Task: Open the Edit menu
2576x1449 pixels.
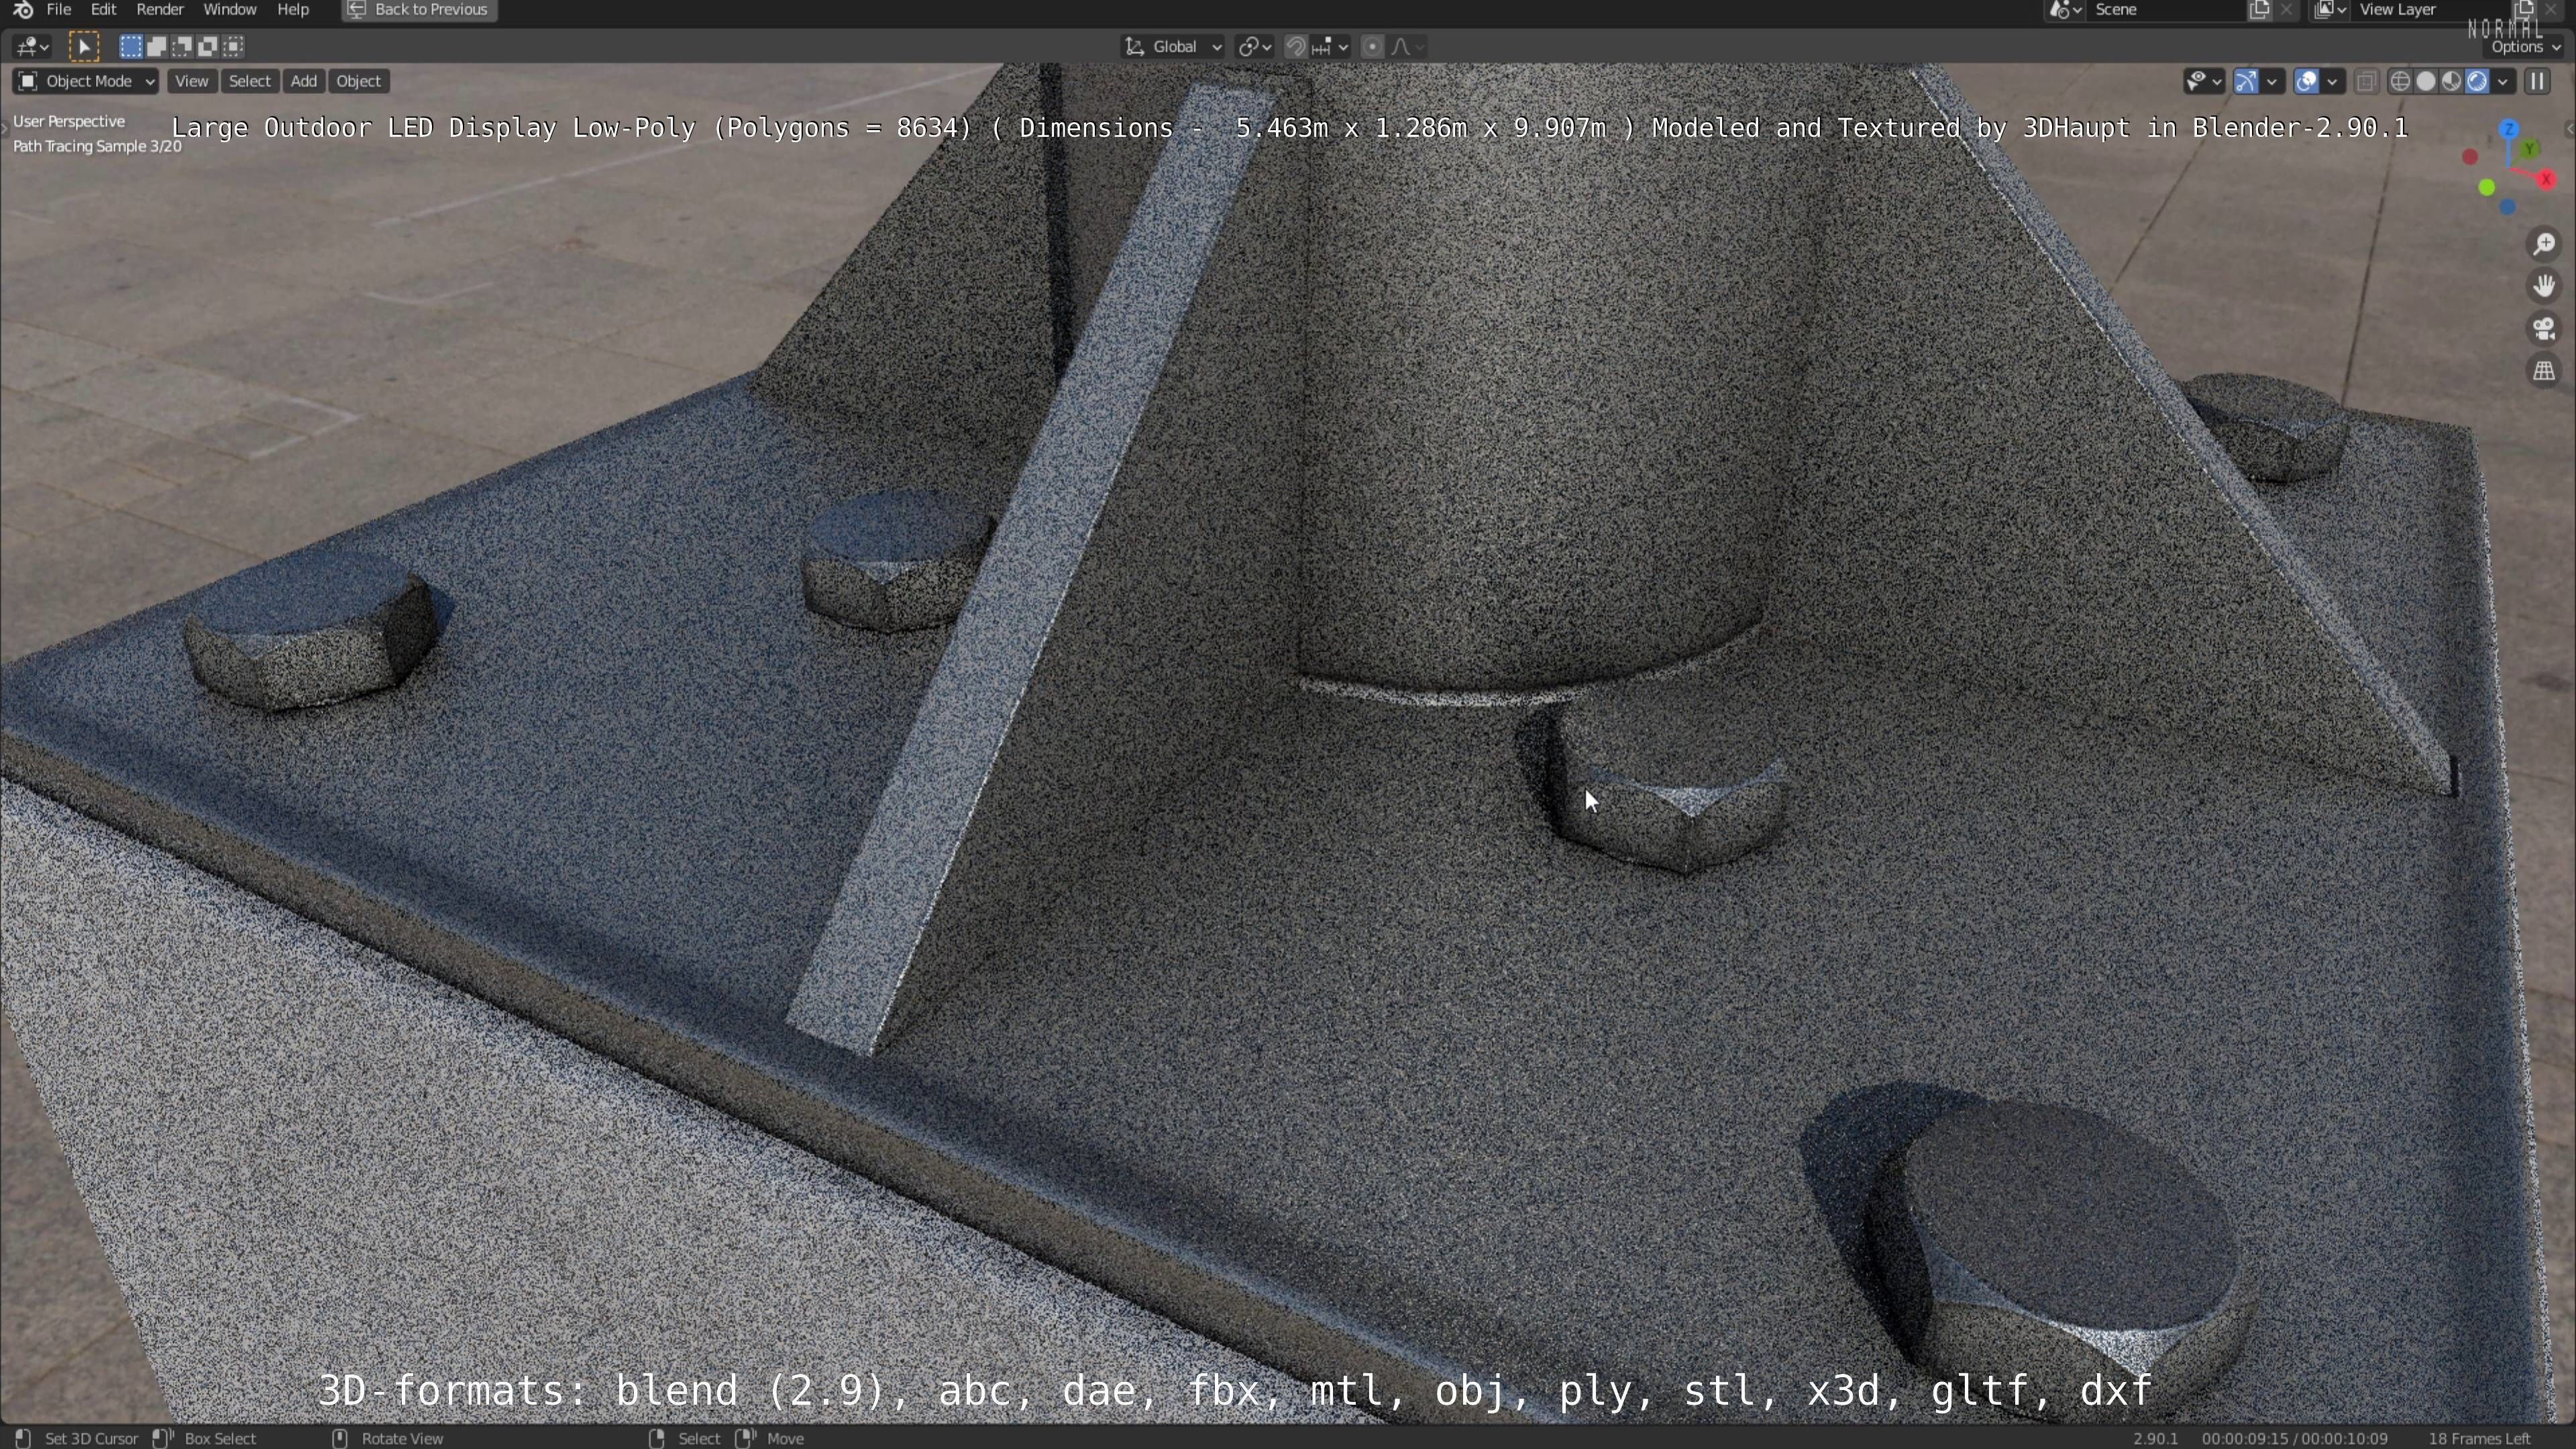Action: click(x=103, y=10)
